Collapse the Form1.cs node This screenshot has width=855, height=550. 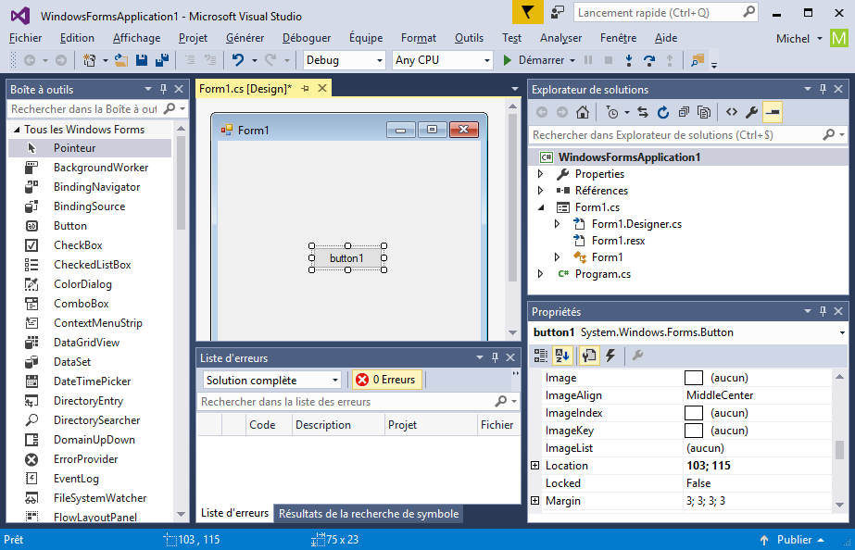pyautogui.click(x=541, y=207)
